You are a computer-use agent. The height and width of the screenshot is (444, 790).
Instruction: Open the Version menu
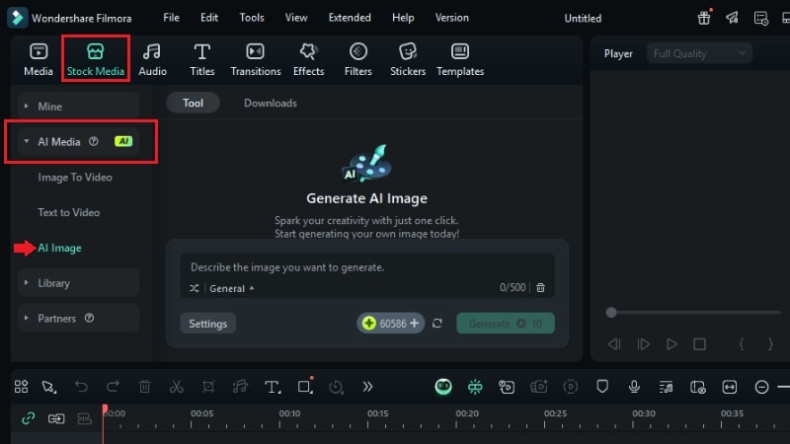(x=452, y=18)
